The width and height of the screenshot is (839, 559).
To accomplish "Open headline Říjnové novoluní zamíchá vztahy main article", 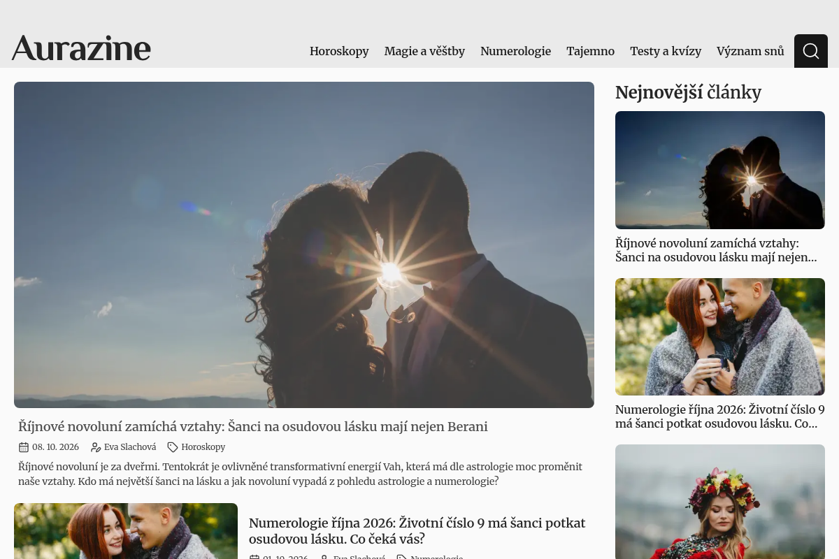I will [253, 426].
